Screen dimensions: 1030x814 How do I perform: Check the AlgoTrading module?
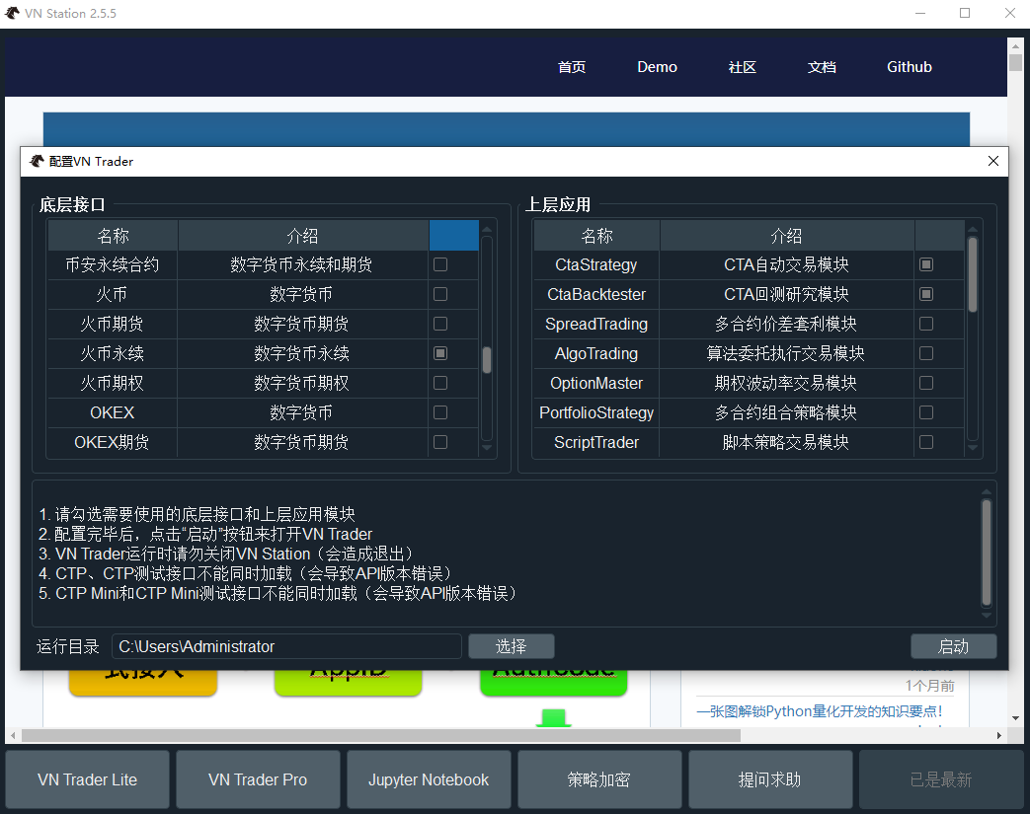point(925,353)
